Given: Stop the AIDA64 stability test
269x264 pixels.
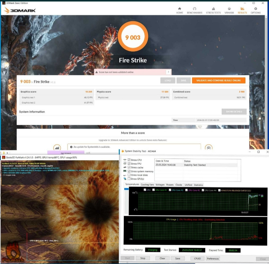Looking at the screenshot, I should [143, 258].
